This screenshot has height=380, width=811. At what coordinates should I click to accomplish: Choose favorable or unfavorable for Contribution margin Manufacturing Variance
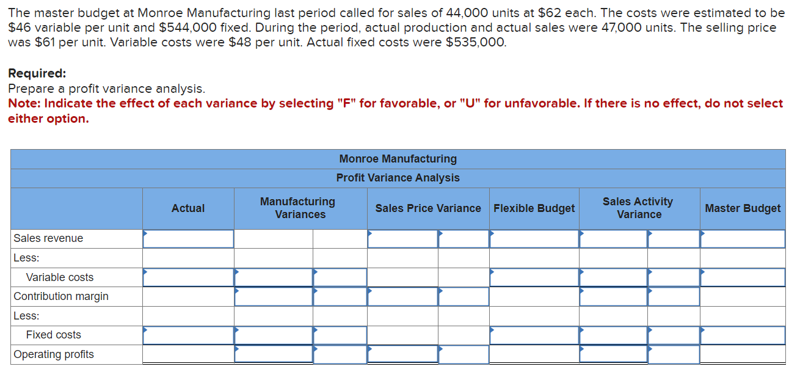[x=340, y=296]
